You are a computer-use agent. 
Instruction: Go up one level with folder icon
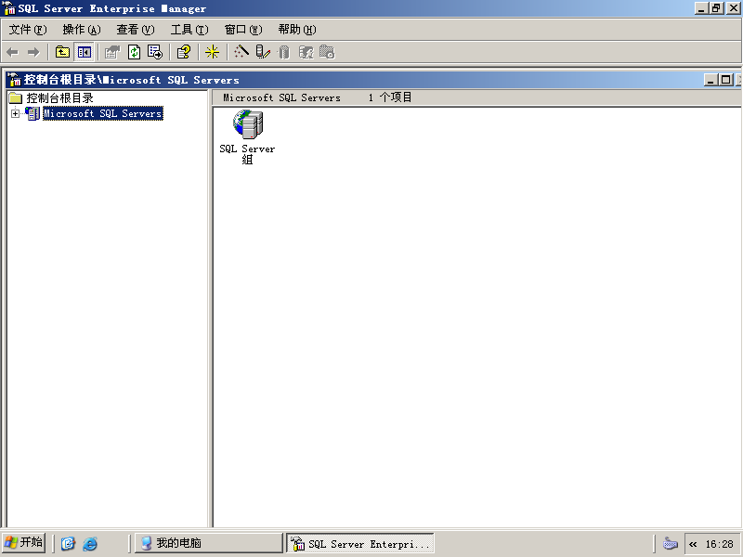coord(62,52)
